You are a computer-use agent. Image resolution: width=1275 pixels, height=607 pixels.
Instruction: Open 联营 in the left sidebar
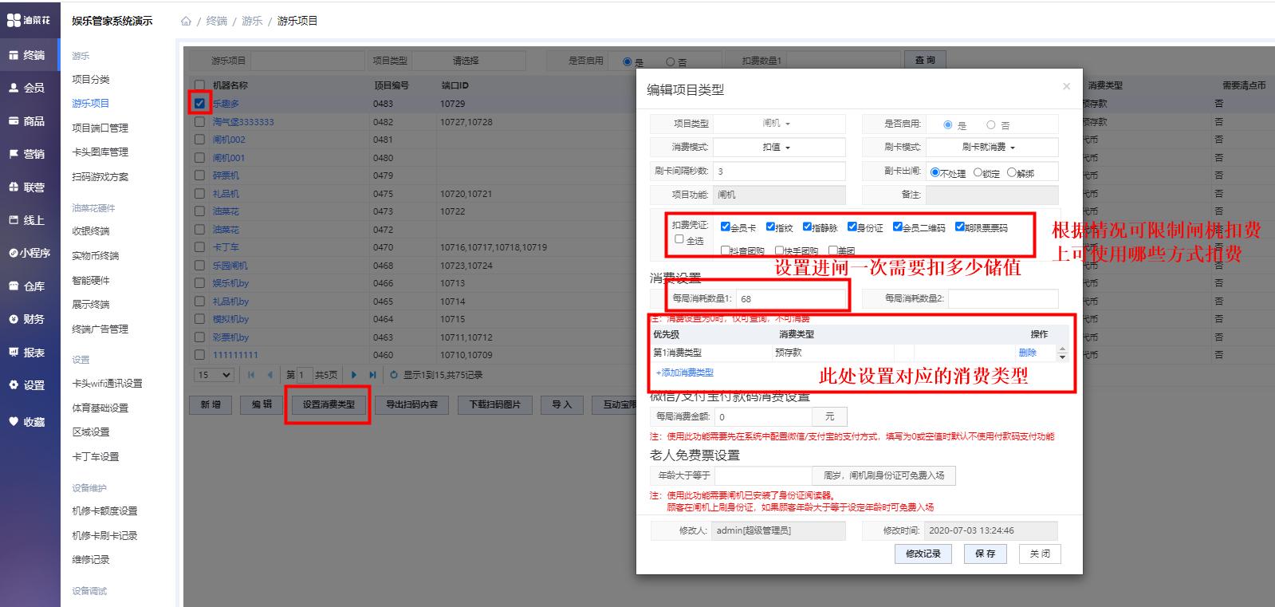(x=30, y=187)
